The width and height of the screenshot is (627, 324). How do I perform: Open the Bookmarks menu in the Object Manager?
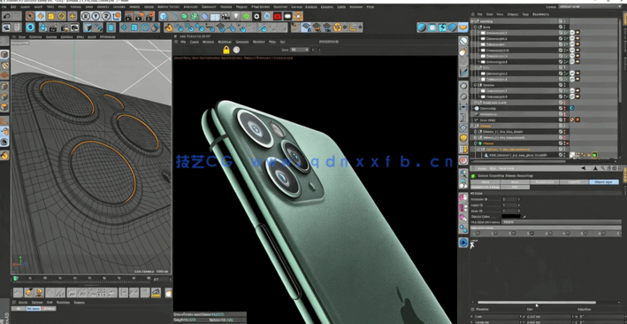(541, 14)
